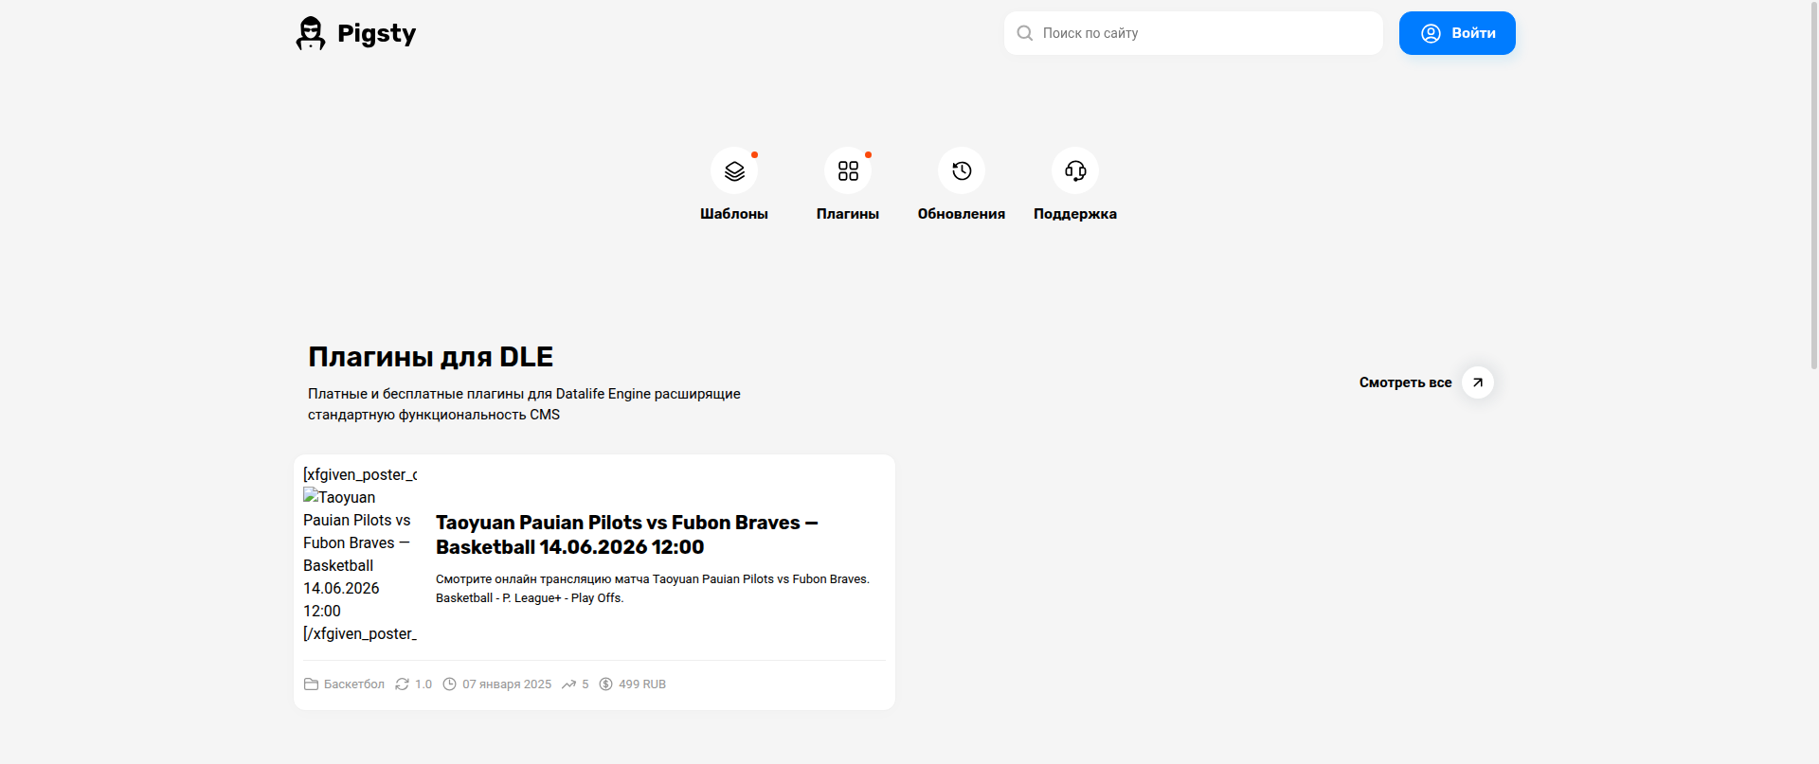Open the Плагины grid icon
Viewport: 1819px width, 764px height.
tap(848, 170)
